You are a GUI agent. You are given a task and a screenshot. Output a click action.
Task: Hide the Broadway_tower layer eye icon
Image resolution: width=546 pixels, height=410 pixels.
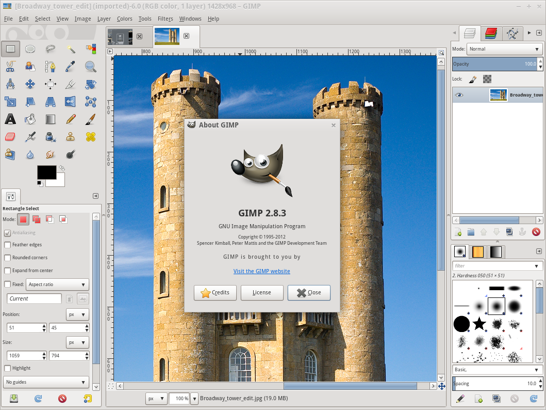(x=459, y=95)
